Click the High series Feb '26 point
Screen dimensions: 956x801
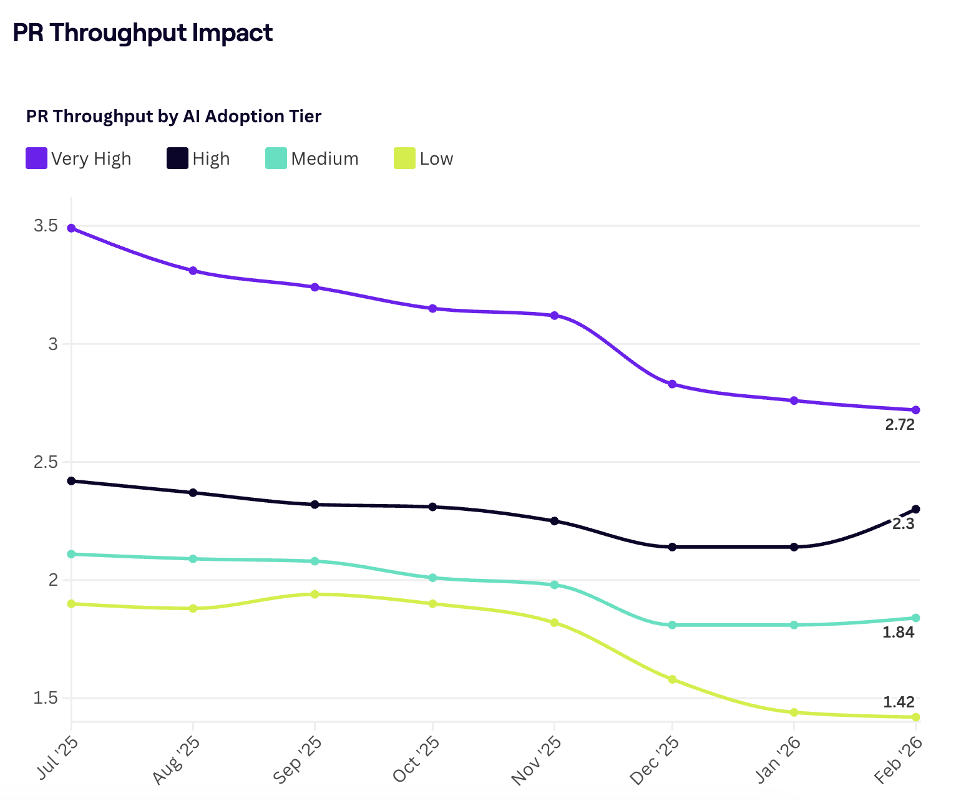click(916, 509)
